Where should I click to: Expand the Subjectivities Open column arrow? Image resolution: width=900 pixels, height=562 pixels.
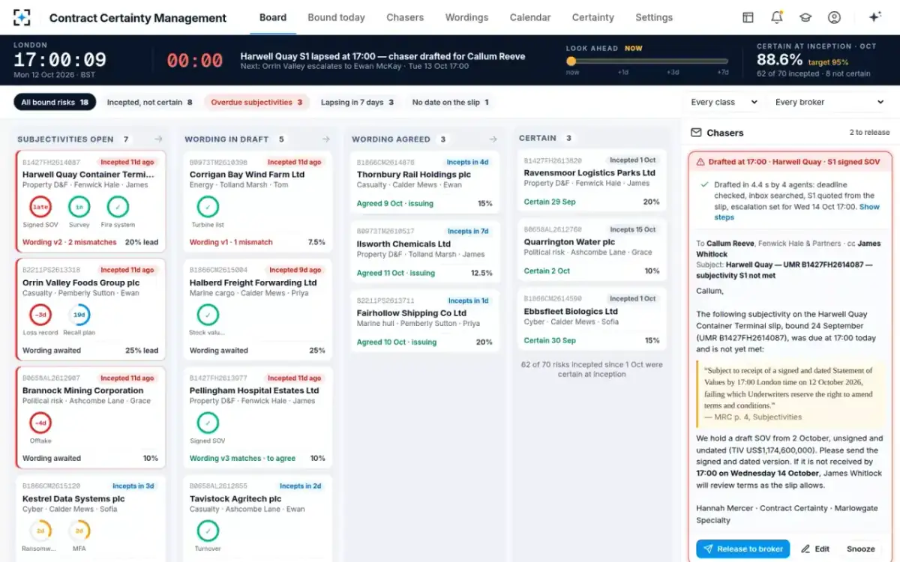click(158, 139)
